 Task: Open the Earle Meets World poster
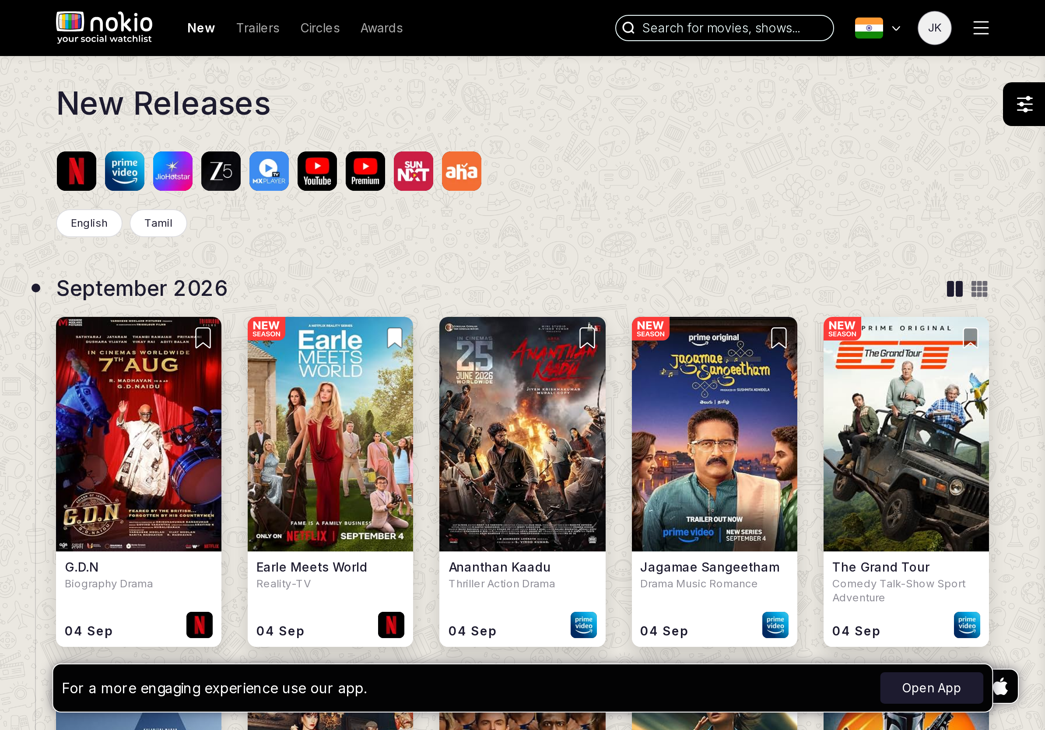click(x=330, y=434)
